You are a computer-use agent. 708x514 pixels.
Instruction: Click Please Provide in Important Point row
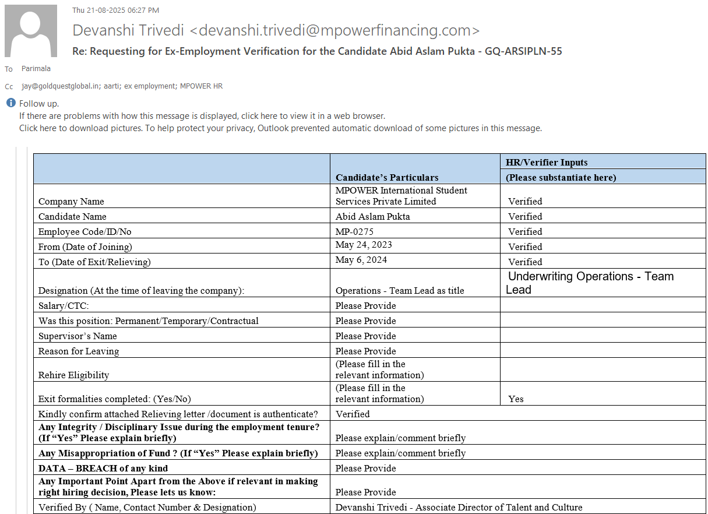[x=365, y=492]
